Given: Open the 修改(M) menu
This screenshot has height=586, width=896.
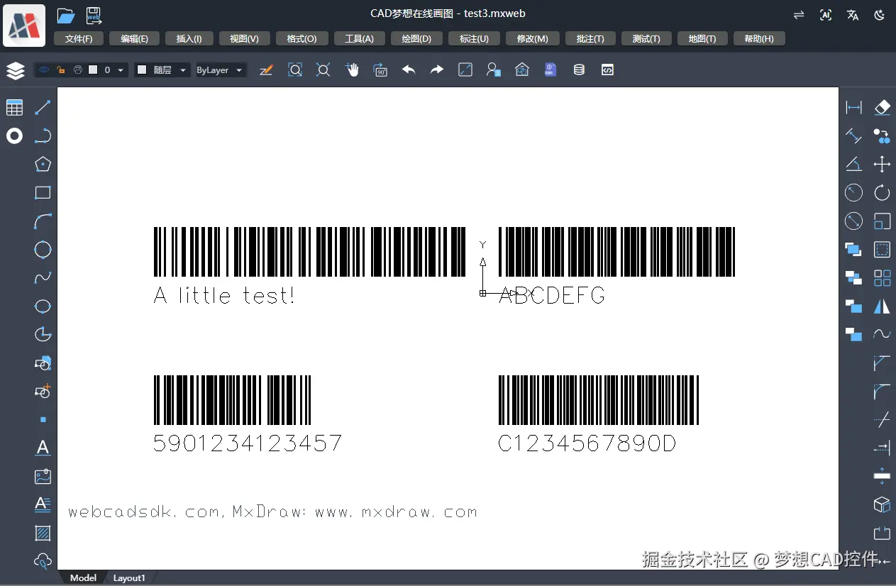Looking at the screenshot, I should tap(532, 39).
